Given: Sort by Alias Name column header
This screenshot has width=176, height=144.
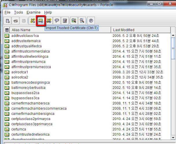Looking at the screenshot, I should [60, 30].
